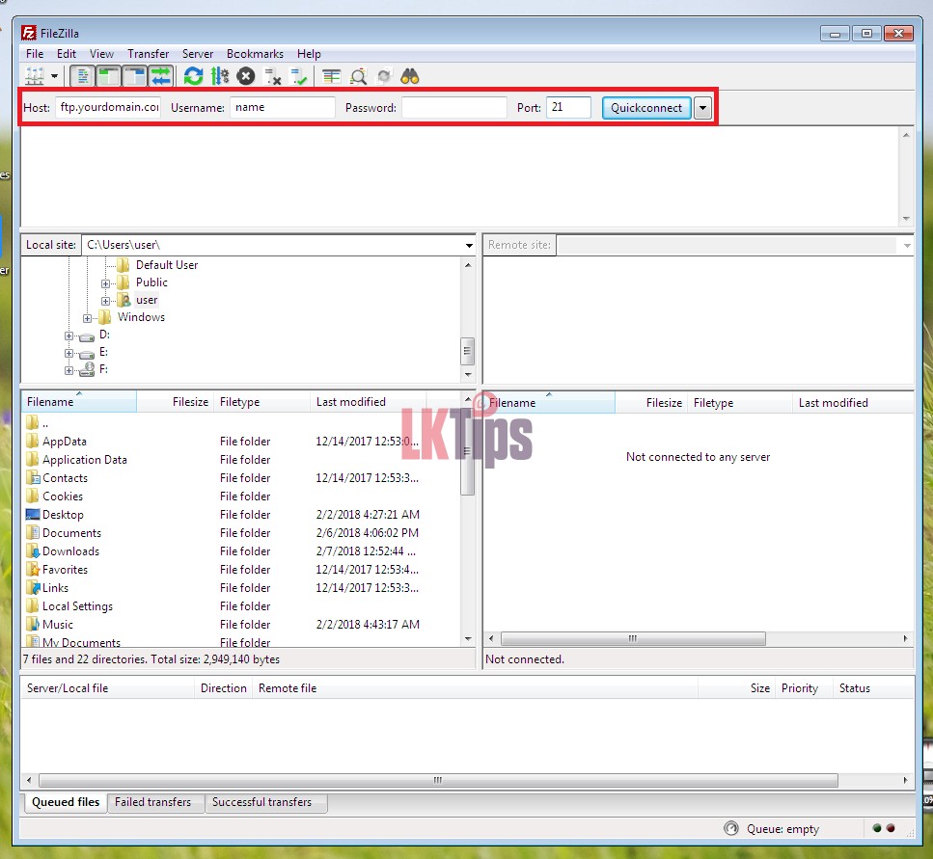Switch to the Queued files tab
The image size is (933, 859).
pyautogui.click(x=66, y=802)
